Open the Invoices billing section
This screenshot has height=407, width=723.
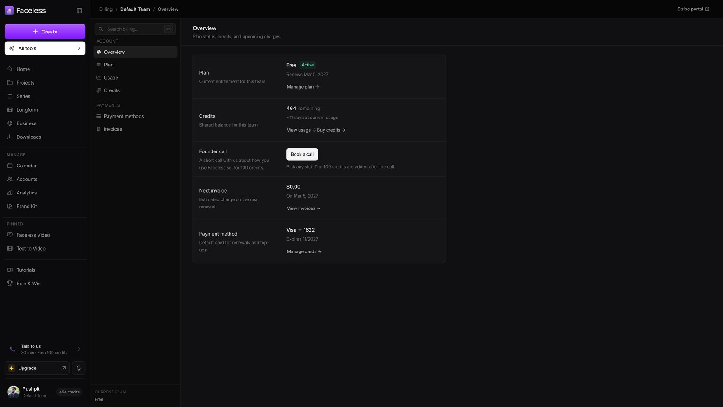pyautogui.click(x=135, y=129)
